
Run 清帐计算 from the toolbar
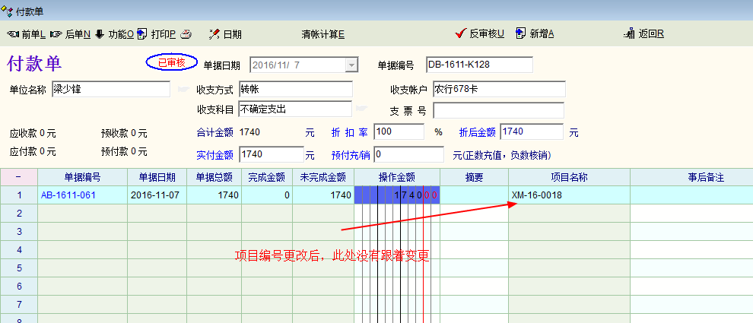pos(322,34)
